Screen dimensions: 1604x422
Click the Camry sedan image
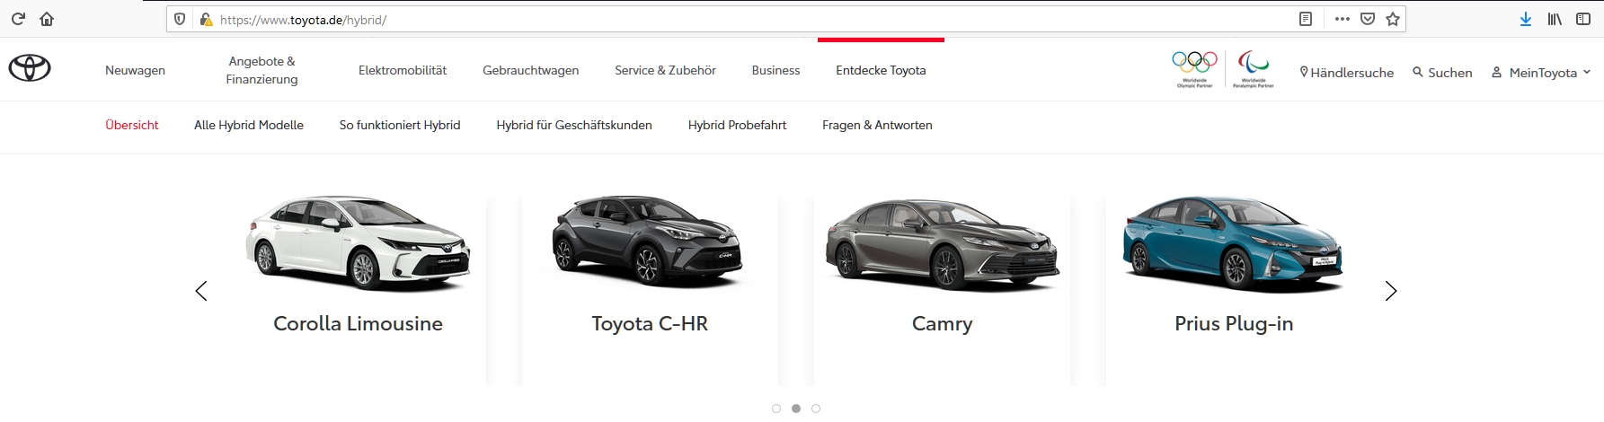pos(942,244)
